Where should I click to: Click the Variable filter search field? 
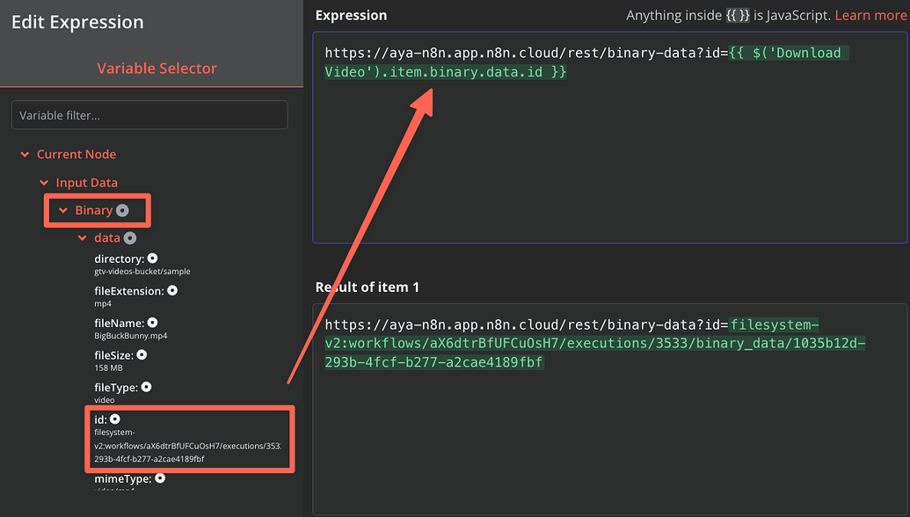[149, 114]
